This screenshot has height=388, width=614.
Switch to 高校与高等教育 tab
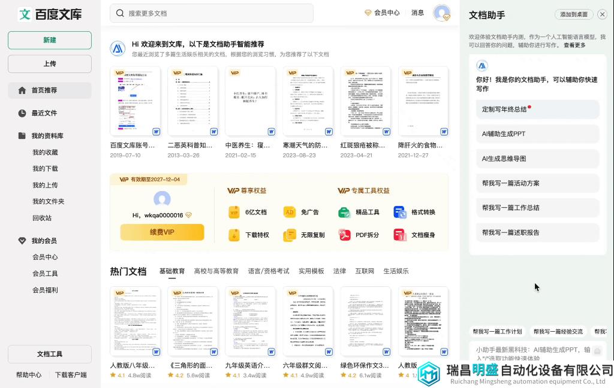(216, 271)
